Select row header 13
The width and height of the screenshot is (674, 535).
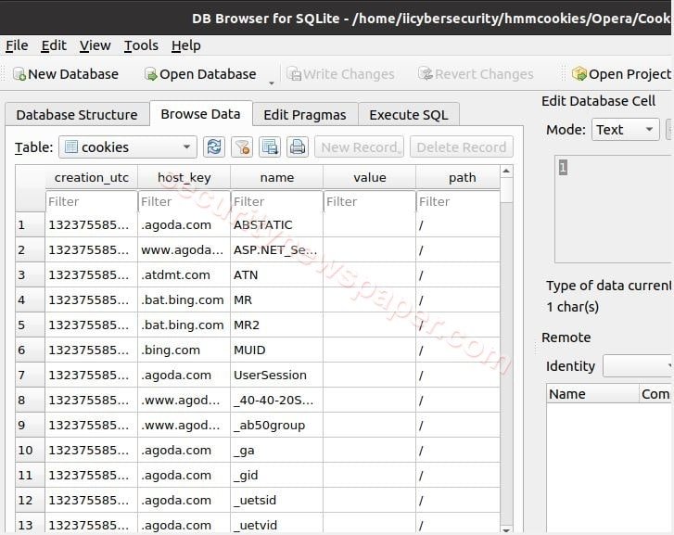30,525
